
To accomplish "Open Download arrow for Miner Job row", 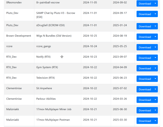I will (156, 110).
